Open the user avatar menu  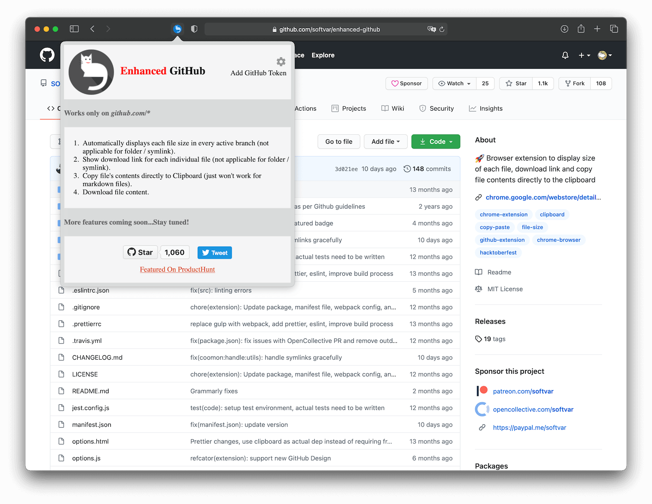605,55
